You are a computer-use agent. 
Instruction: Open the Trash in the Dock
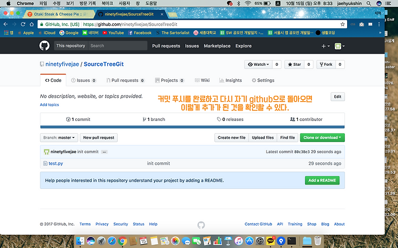click(x=317, y=241)
